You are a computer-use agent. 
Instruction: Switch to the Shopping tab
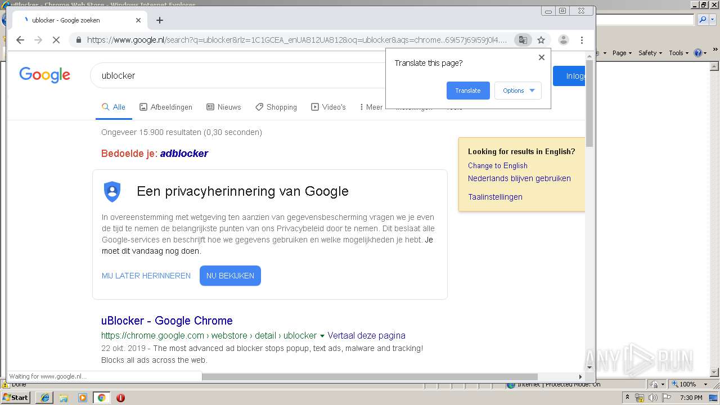click(276, 107)
